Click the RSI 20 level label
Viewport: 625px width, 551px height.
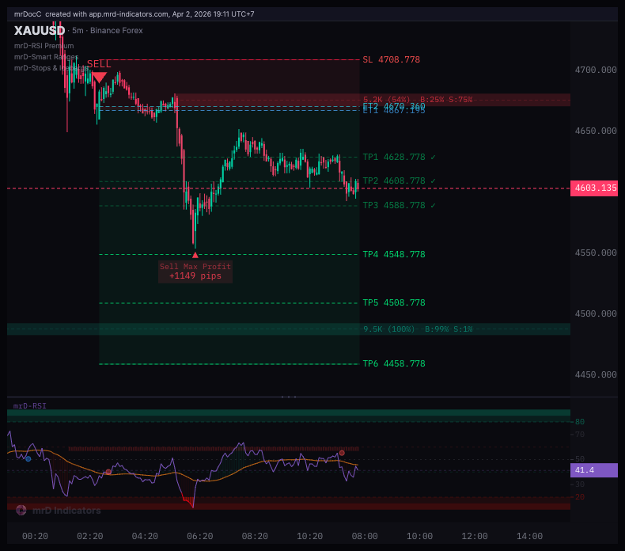[580, 497]
